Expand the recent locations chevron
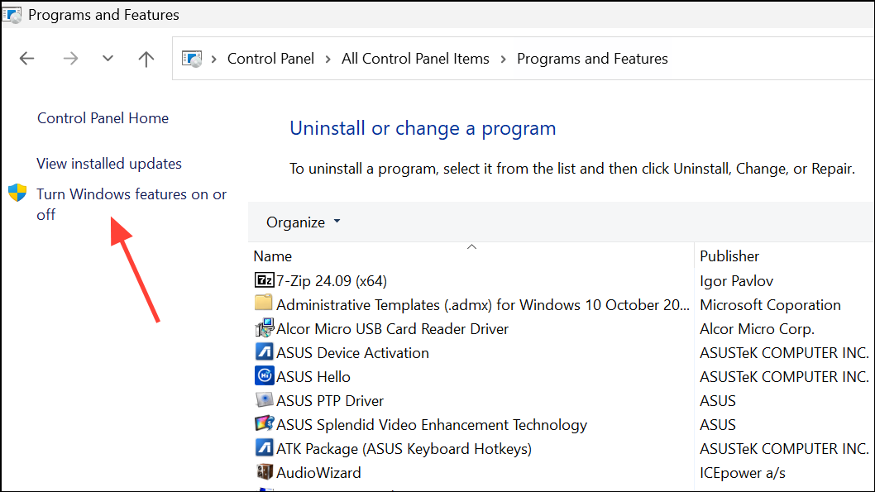875x492 pixels. point(108,59)
